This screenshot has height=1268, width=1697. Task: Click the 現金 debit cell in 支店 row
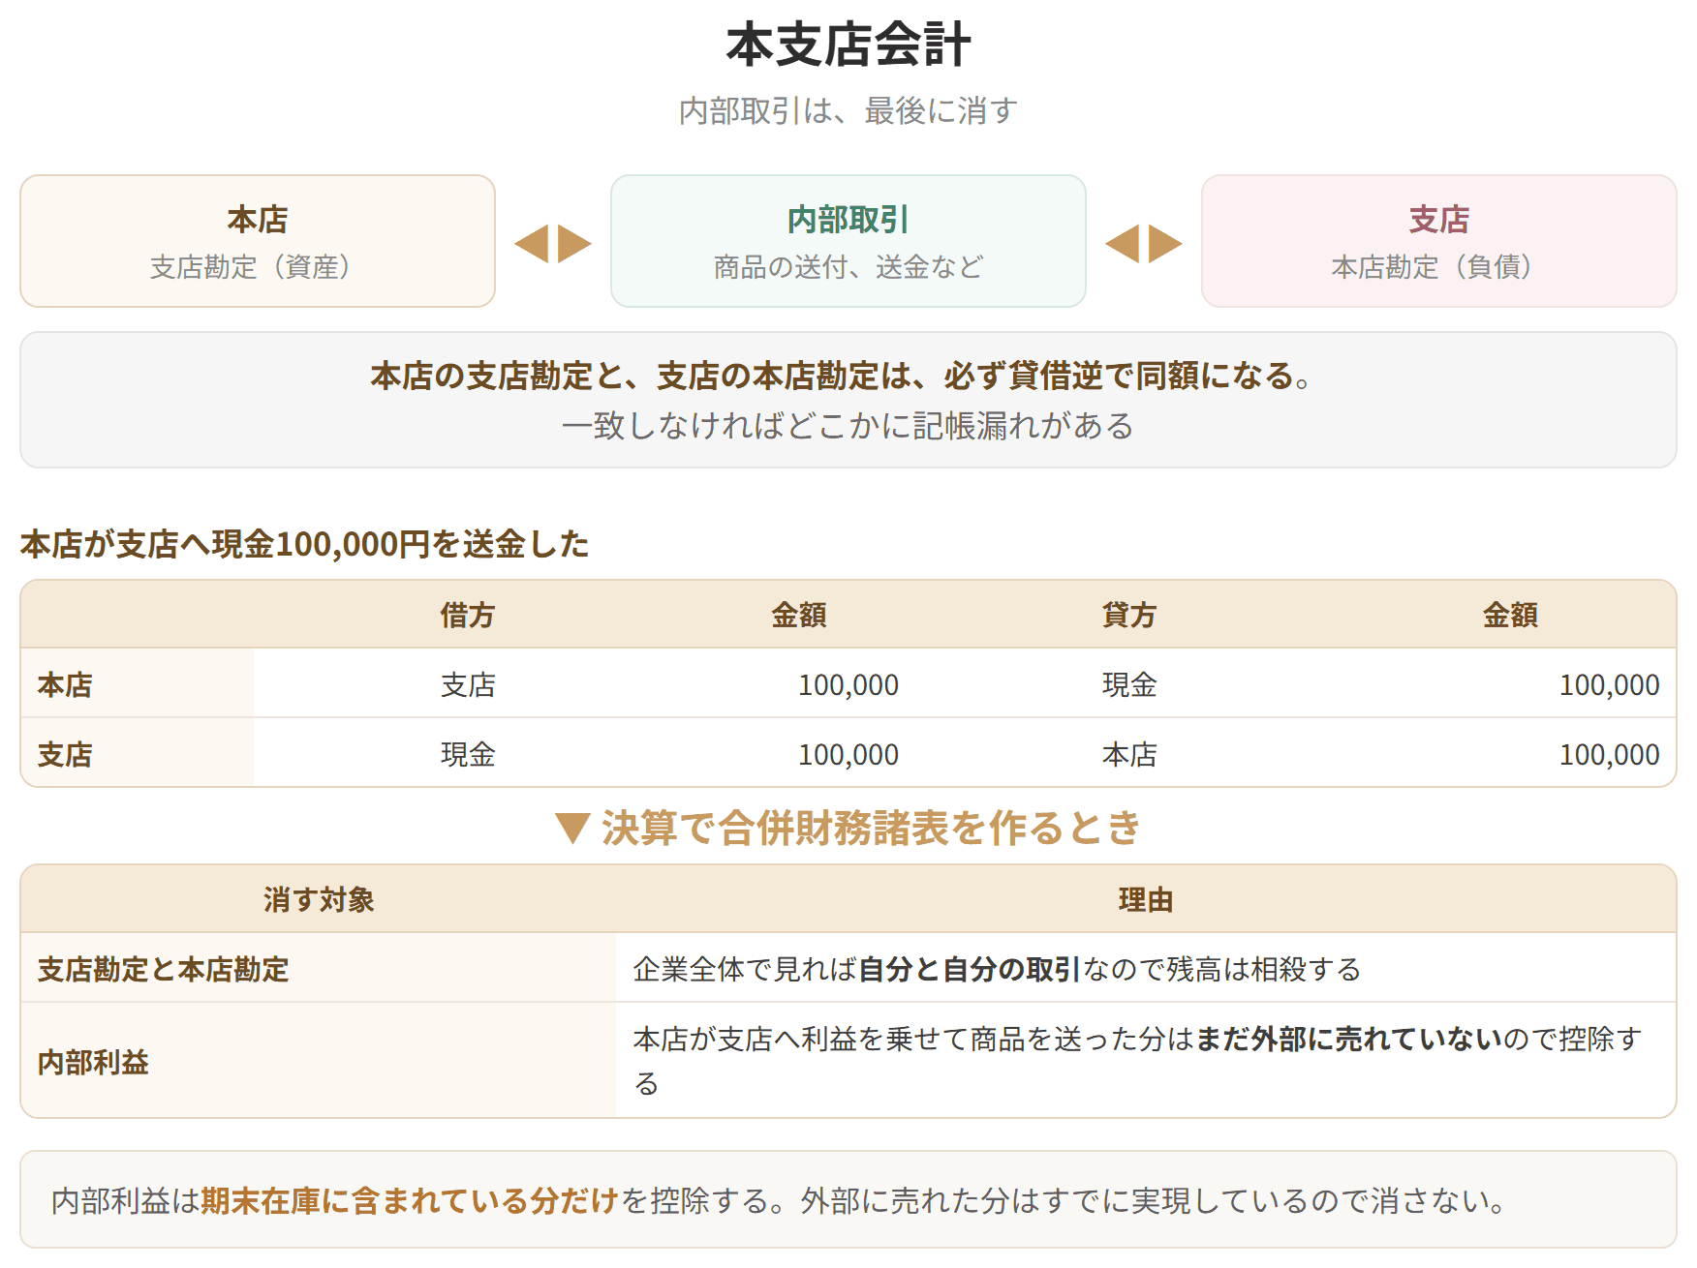[x=468, y=754]
